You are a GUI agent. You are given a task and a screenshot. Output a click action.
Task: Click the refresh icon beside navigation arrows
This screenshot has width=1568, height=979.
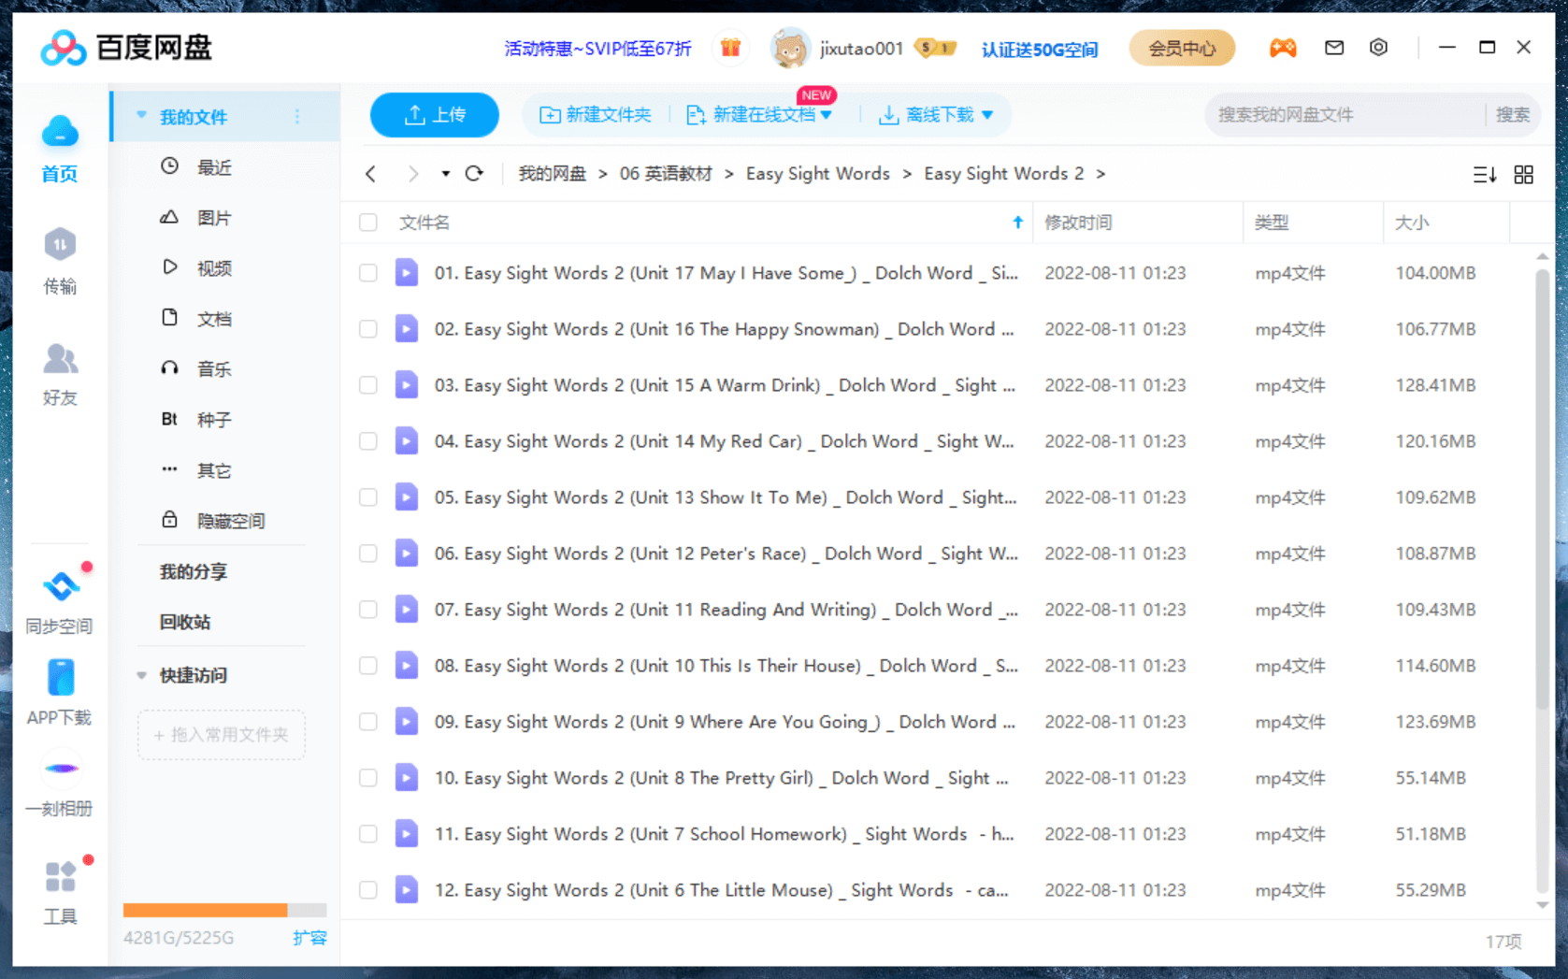click(474, 174)
